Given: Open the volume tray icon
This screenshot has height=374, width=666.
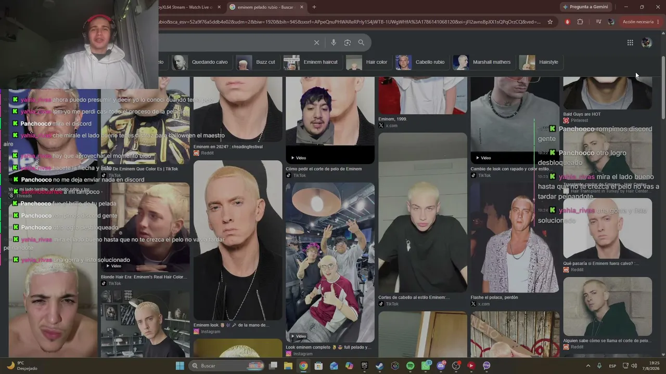Looking at the screenshot, I should coord(634,366).
